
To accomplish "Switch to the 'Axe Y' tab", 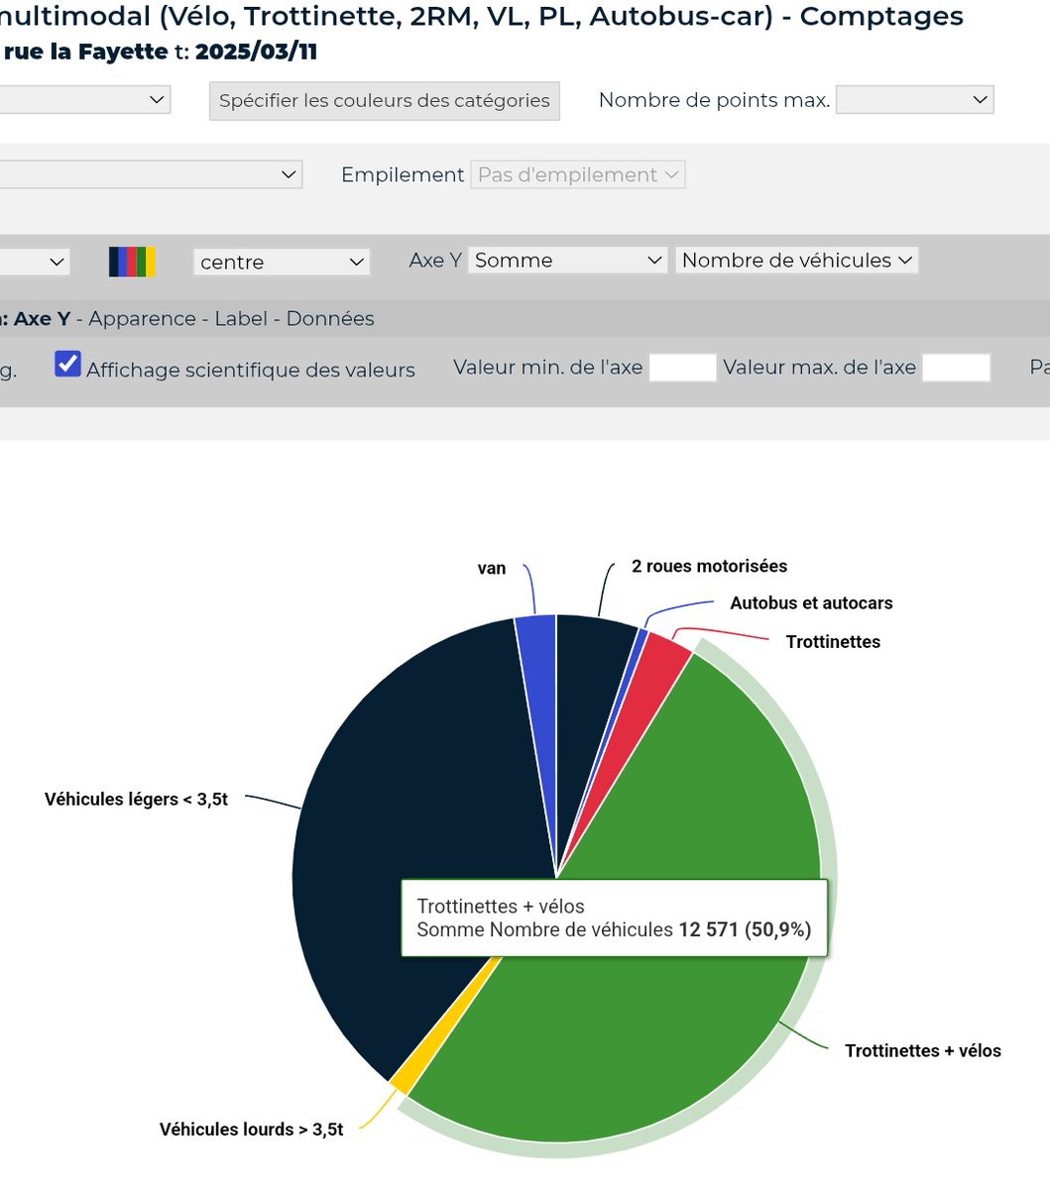I will click(x=42, y=319).
